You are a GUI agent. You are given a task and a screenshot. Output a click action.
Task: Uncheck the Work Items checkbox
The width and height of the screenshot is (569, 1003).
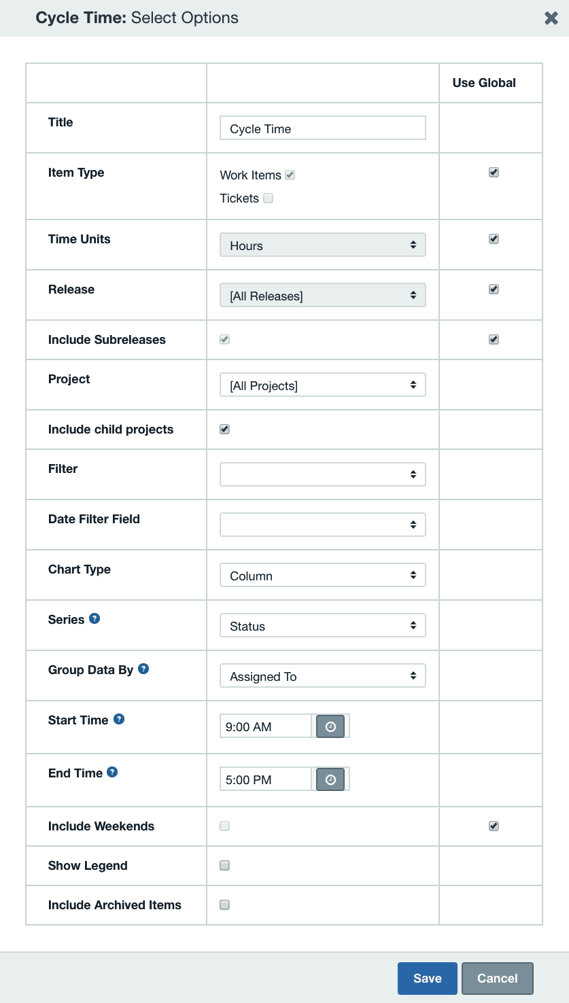click(290, 175)
